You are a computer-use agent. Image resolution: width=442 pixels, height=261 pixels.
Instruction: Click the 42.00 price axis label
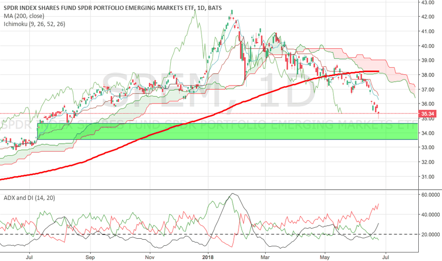428,17
